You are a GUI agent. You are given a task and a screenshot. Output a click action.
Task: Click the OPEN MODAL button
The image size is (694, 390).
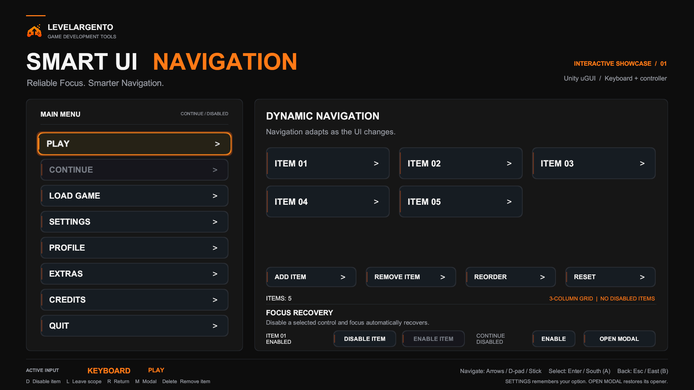(x=620, y=339)
